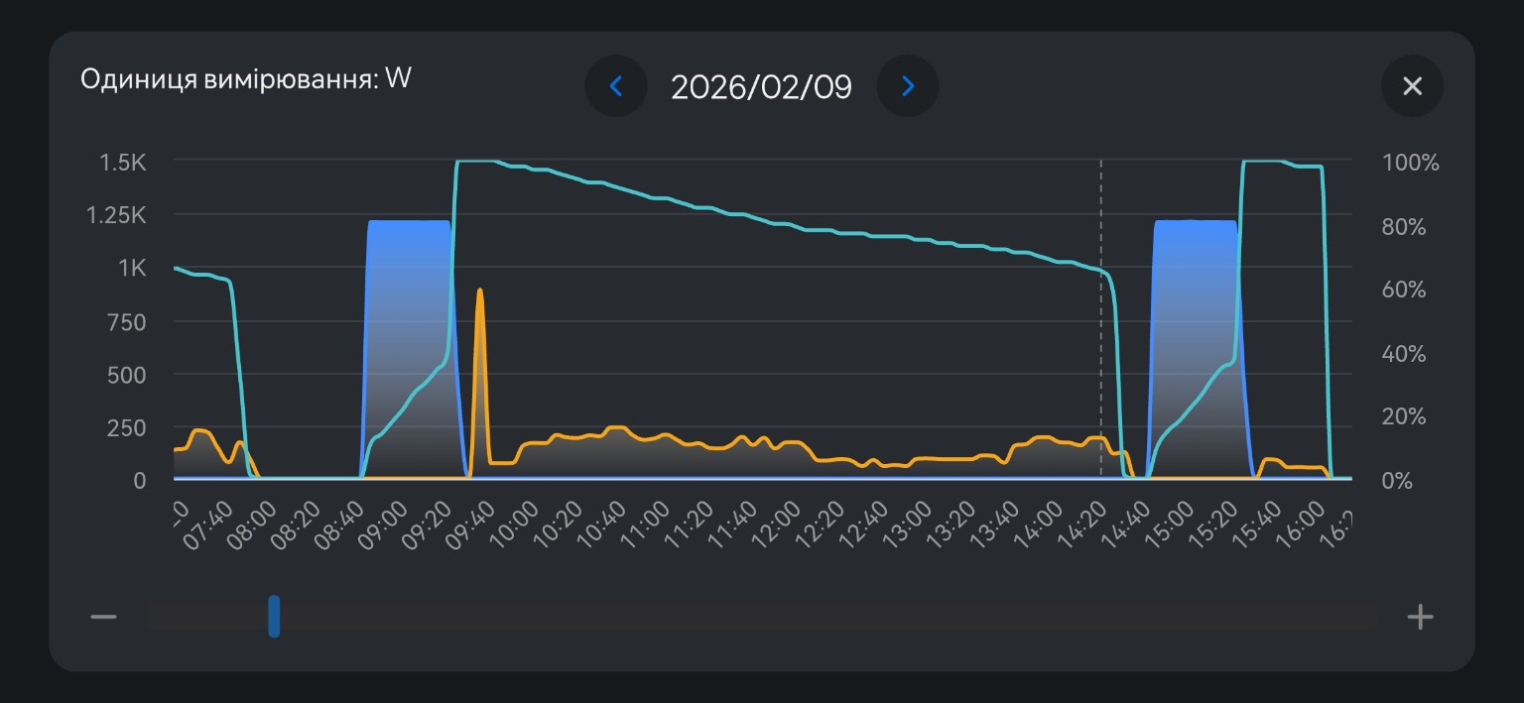Viewport: 1524px width, 703px height.
Task: Close the chart panel with X
Action: pyautogui.click(x=1412, y=86)
